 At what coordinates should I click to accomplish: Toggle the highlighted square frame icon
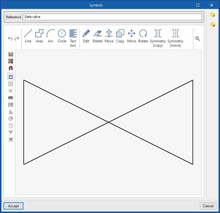click(x=11, y=77)
